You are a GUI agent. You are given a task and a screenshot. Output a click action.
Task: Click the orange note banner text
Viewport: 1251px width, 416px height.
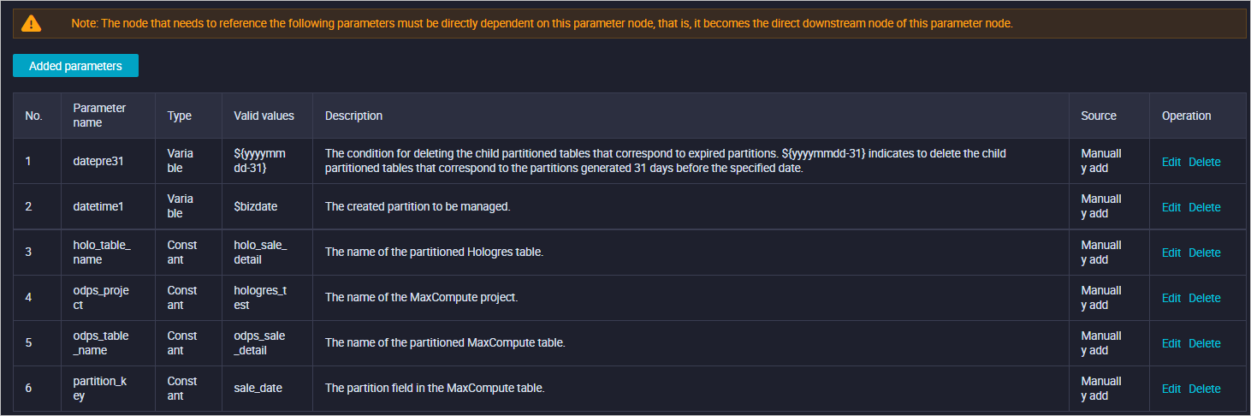(x=542, y=23)
